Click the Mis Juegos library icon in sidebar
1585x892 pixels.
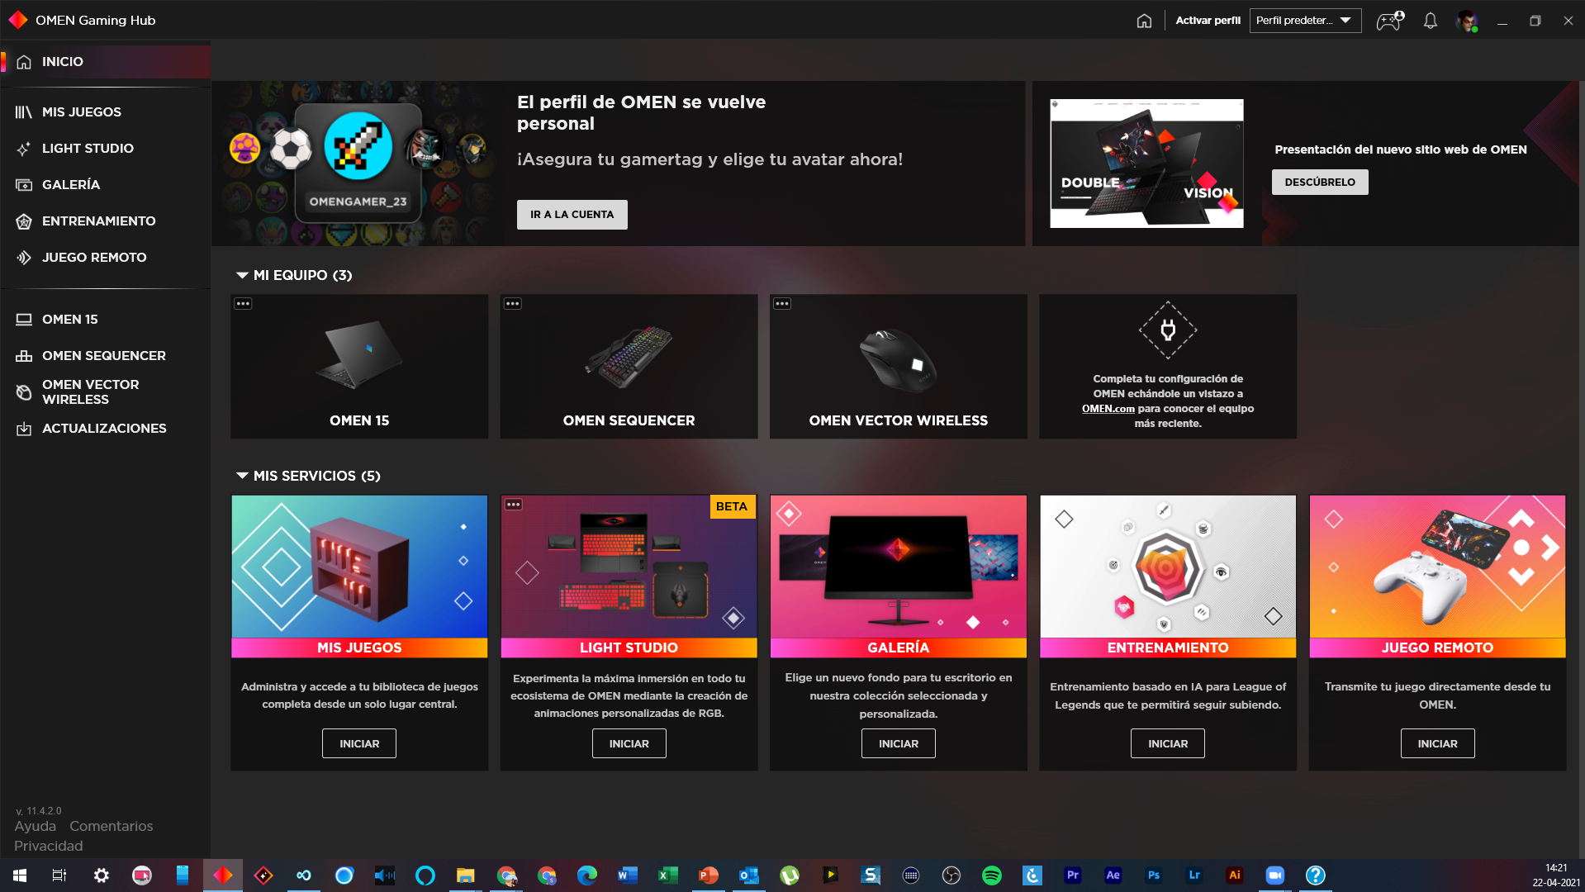(x=24, y=112)
